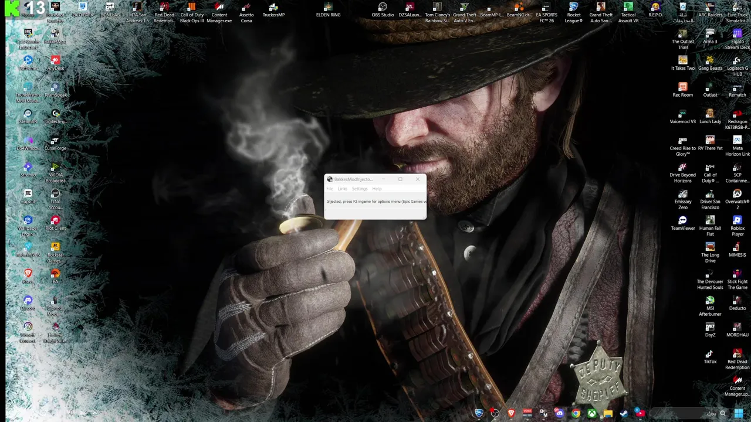This screenshot has height=422, width=751.
Task: Select the TeamSpeak desktop icon
Action: coord(55,90)
